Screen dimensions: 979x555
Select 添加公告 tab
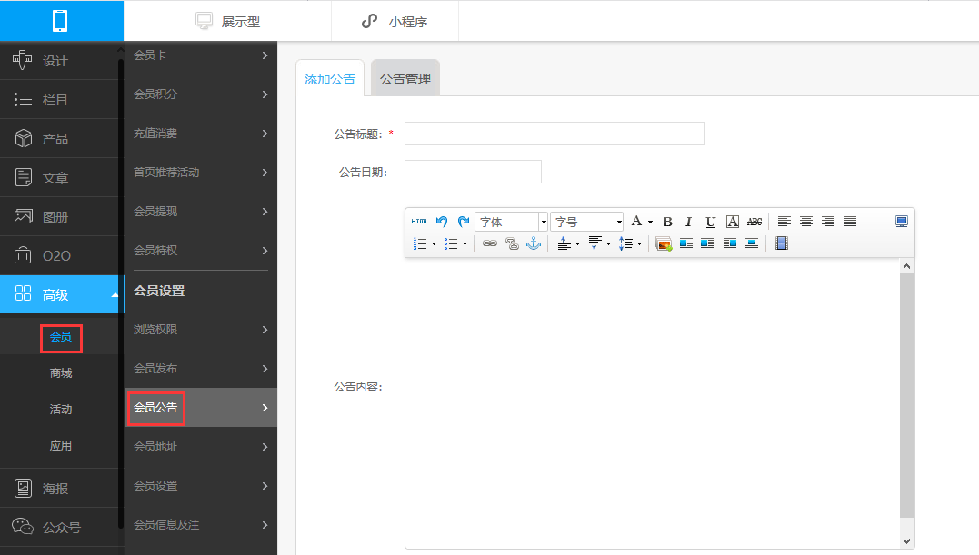pyautogui.click(x=330, y=79)
